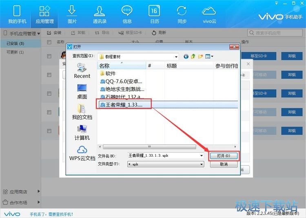Click 卸载 button in third app row

[x=292, y=93]
